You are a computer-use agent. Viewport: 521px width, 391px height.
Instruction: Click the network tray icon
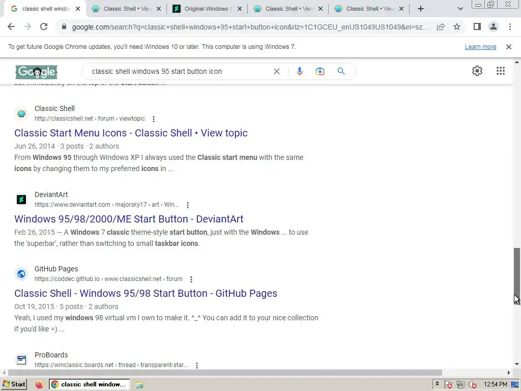pyautogui.click(x=460, y=385)
